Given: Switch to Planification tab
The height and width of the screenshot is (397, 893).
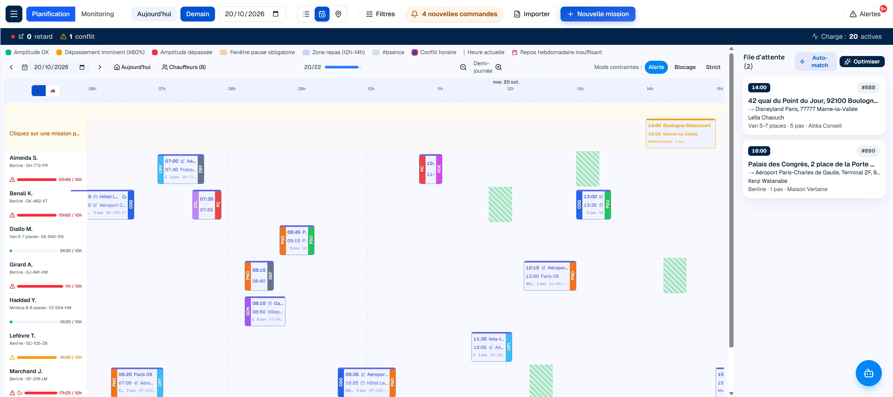Looking at the screenshot, I should [50, 14].
